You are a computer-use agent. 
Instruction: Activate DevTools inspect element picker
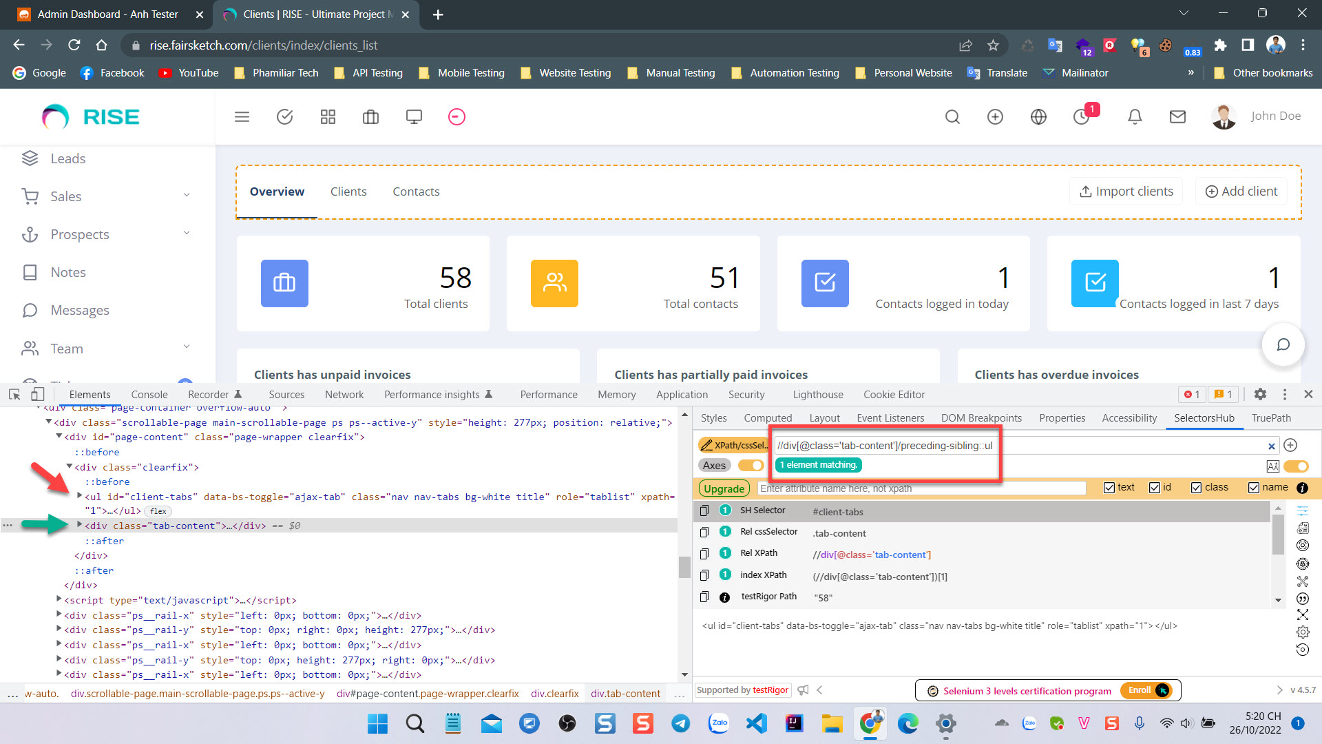tap(14, 394)
